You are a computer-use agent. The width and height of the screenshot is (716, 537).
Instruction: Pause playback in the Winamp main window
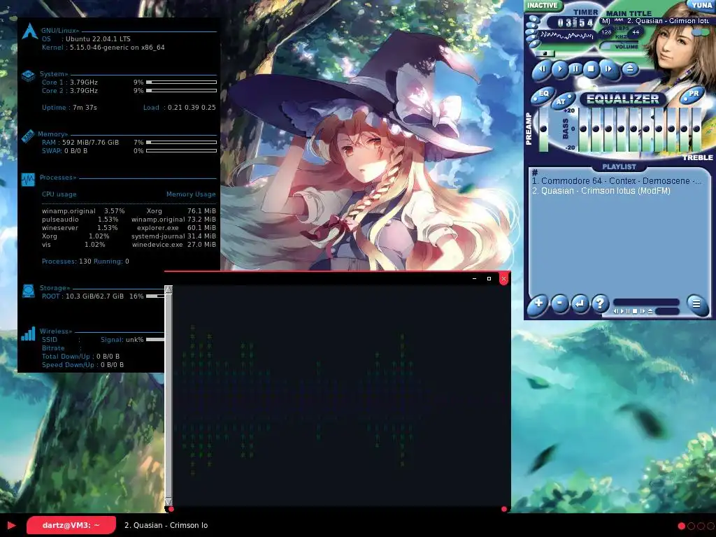[575, 69]
